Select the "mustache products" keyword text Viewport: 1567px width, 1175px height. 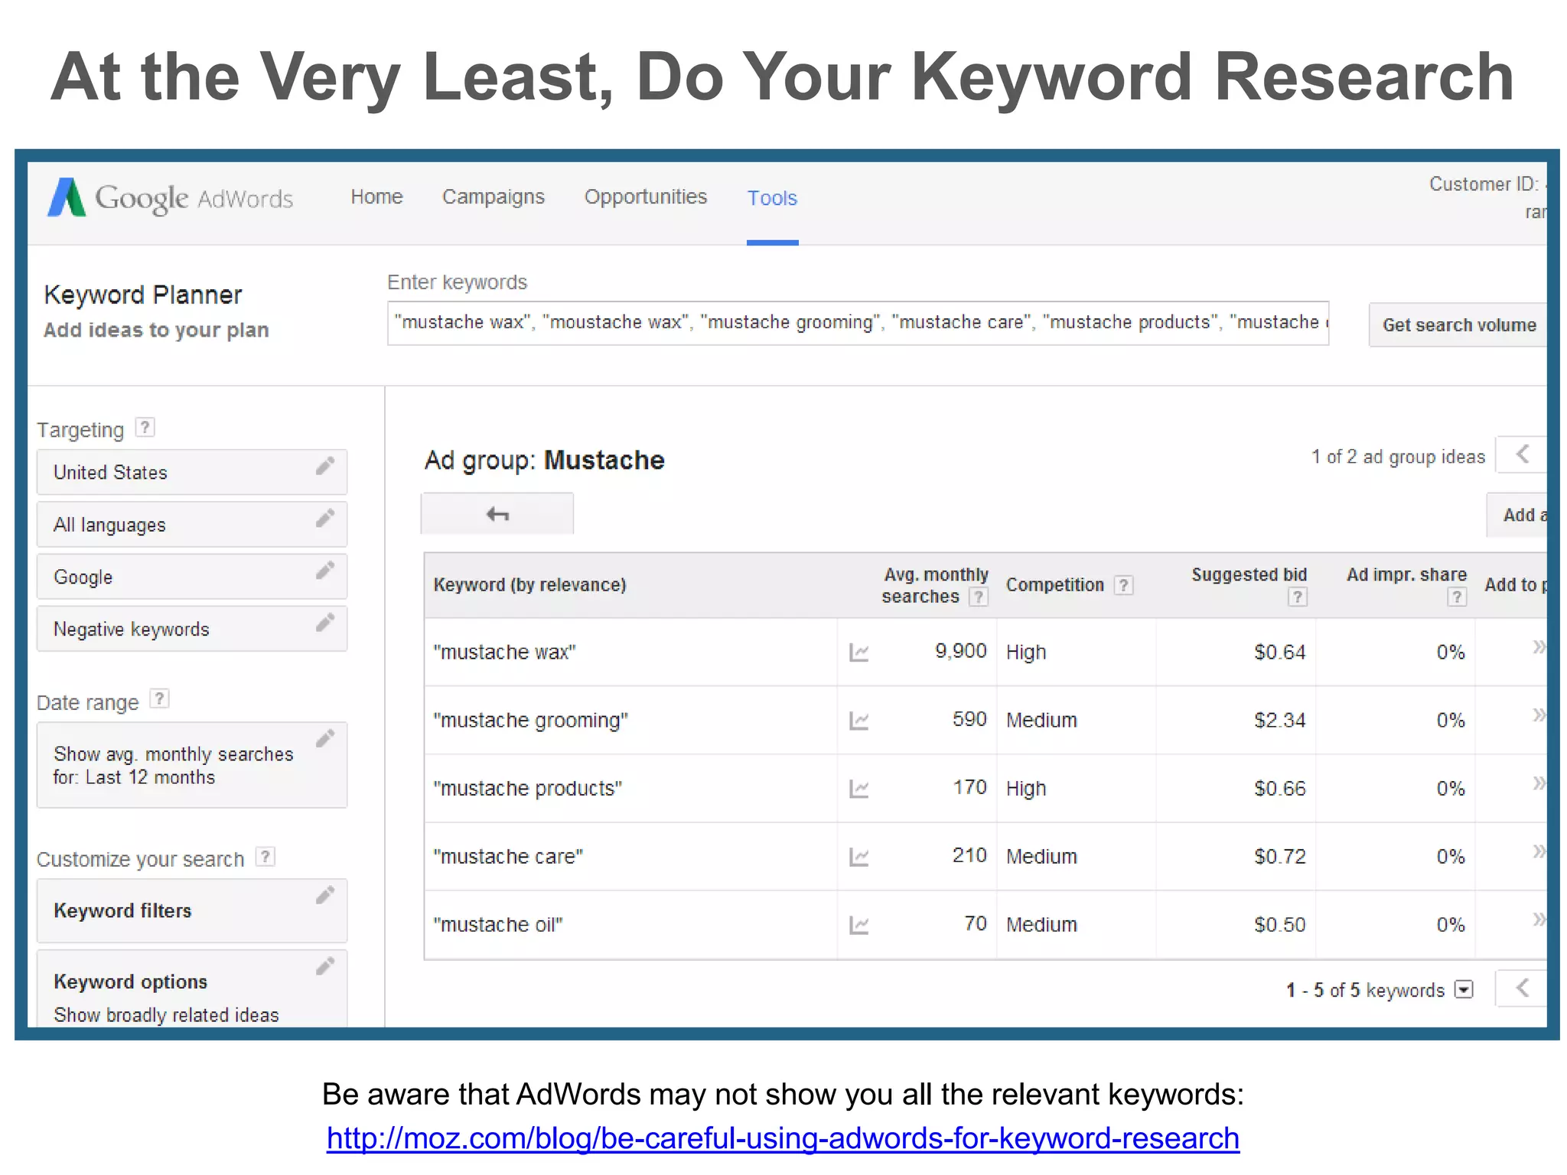click(x=527, y=789)
